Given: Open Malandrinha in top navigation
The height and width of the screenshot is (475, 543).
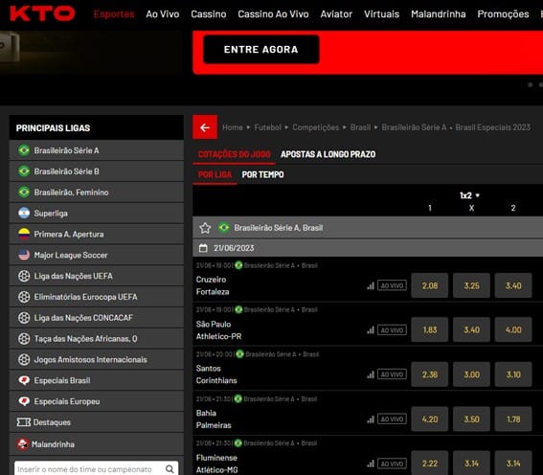Looking at the screenshot, I should tap(439, 13).
